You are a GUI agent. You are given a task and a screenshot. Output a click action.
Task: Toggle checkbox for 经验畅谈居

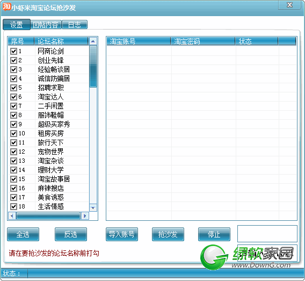click(13, 70)
